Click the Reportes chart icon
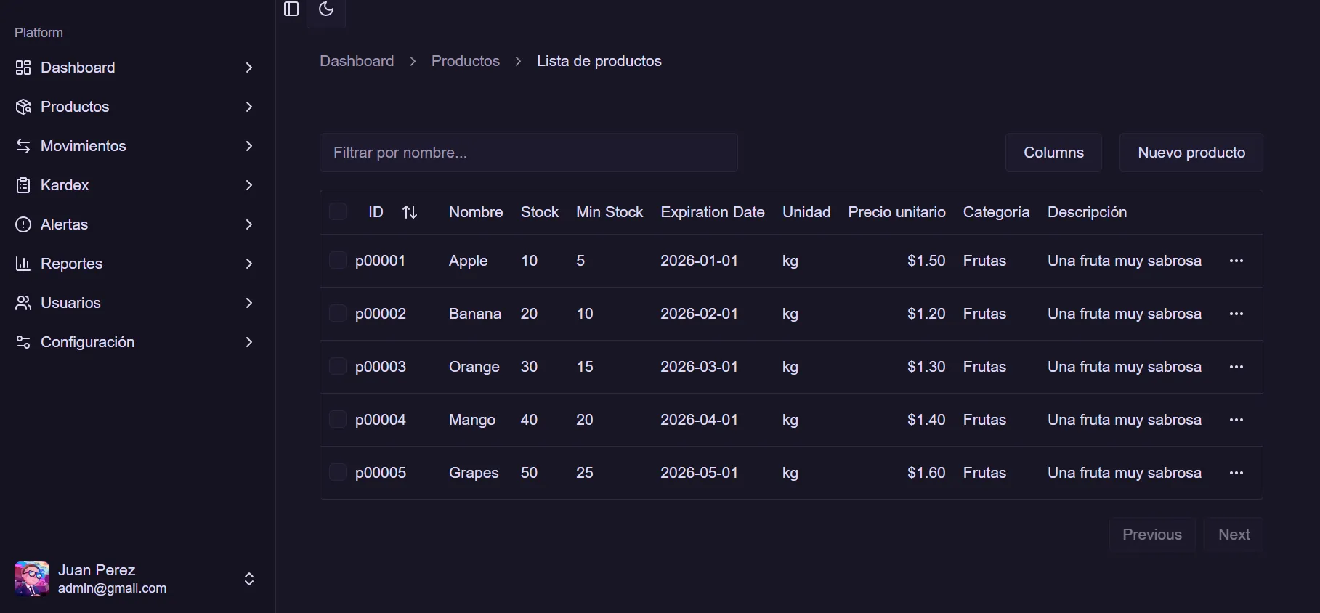The height and width of the screenshot is (613, 1320). coord(23,264)
